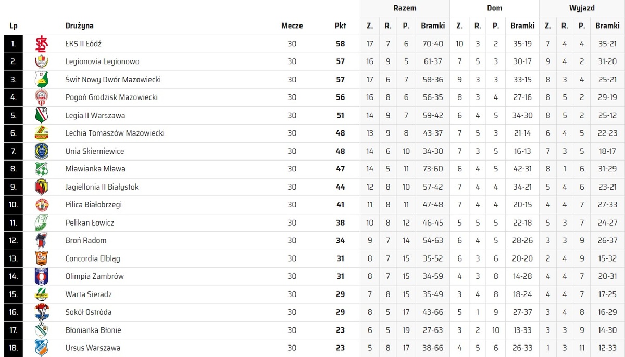This screenshot has width=625, height=357.
Task: Click the Legia II Warszawa crest
Action: (x=42, y=115)
